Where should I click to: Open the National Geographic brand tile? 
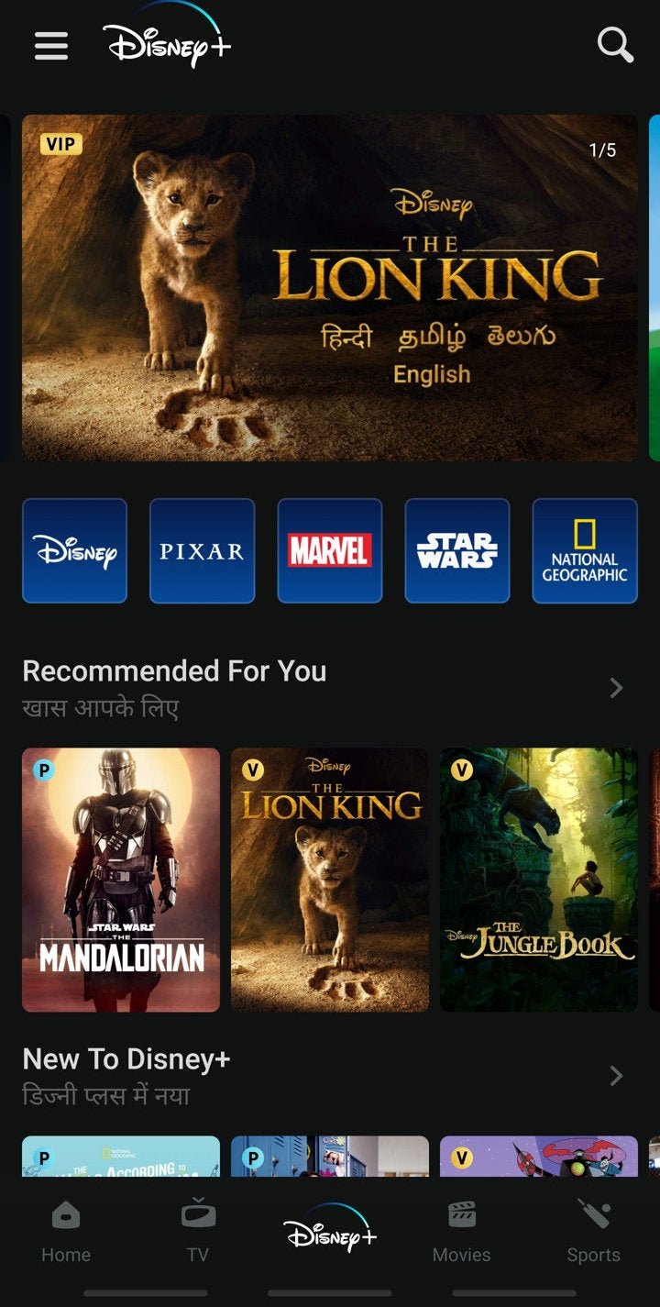pyautogui.click(x=585, y=550)
